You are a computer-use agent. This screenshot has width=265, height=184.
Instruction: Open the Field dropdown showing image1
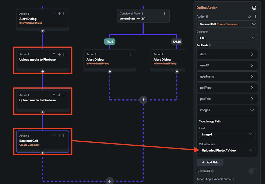coord(227,134)
